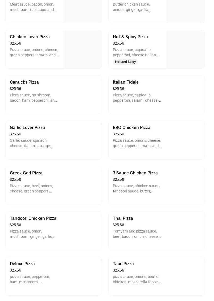Open the Canucks Pizza menu card
The width and height of the screenshot is (214, 301).
[53, 94]
